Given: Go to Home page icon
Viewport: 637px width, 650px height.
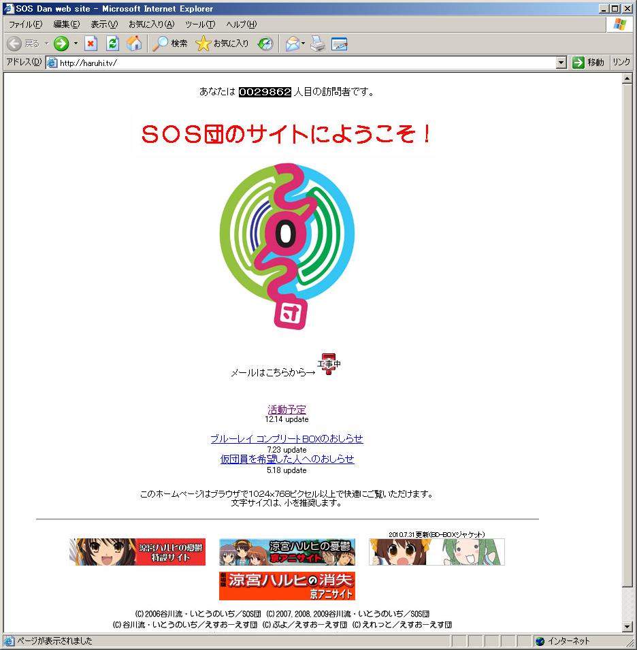Looking at the screenshot, I should click(x=134, y=44).
